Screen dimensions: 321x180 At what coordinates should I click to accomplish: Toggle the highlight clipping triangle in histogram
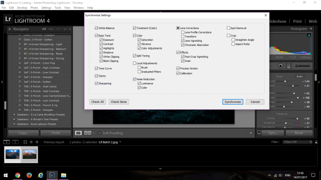coord(309,35)
